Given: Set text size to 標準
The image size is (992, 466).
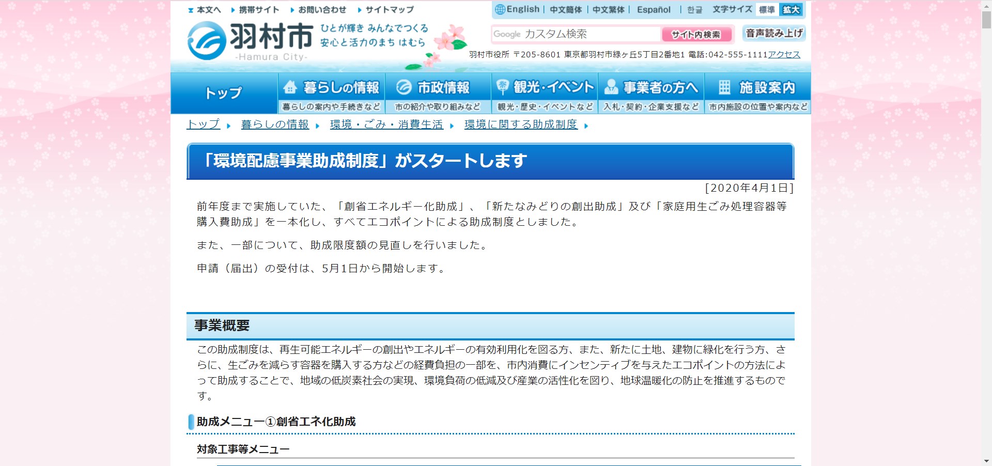Looking at the screenshot, I should tap(766, 10).
